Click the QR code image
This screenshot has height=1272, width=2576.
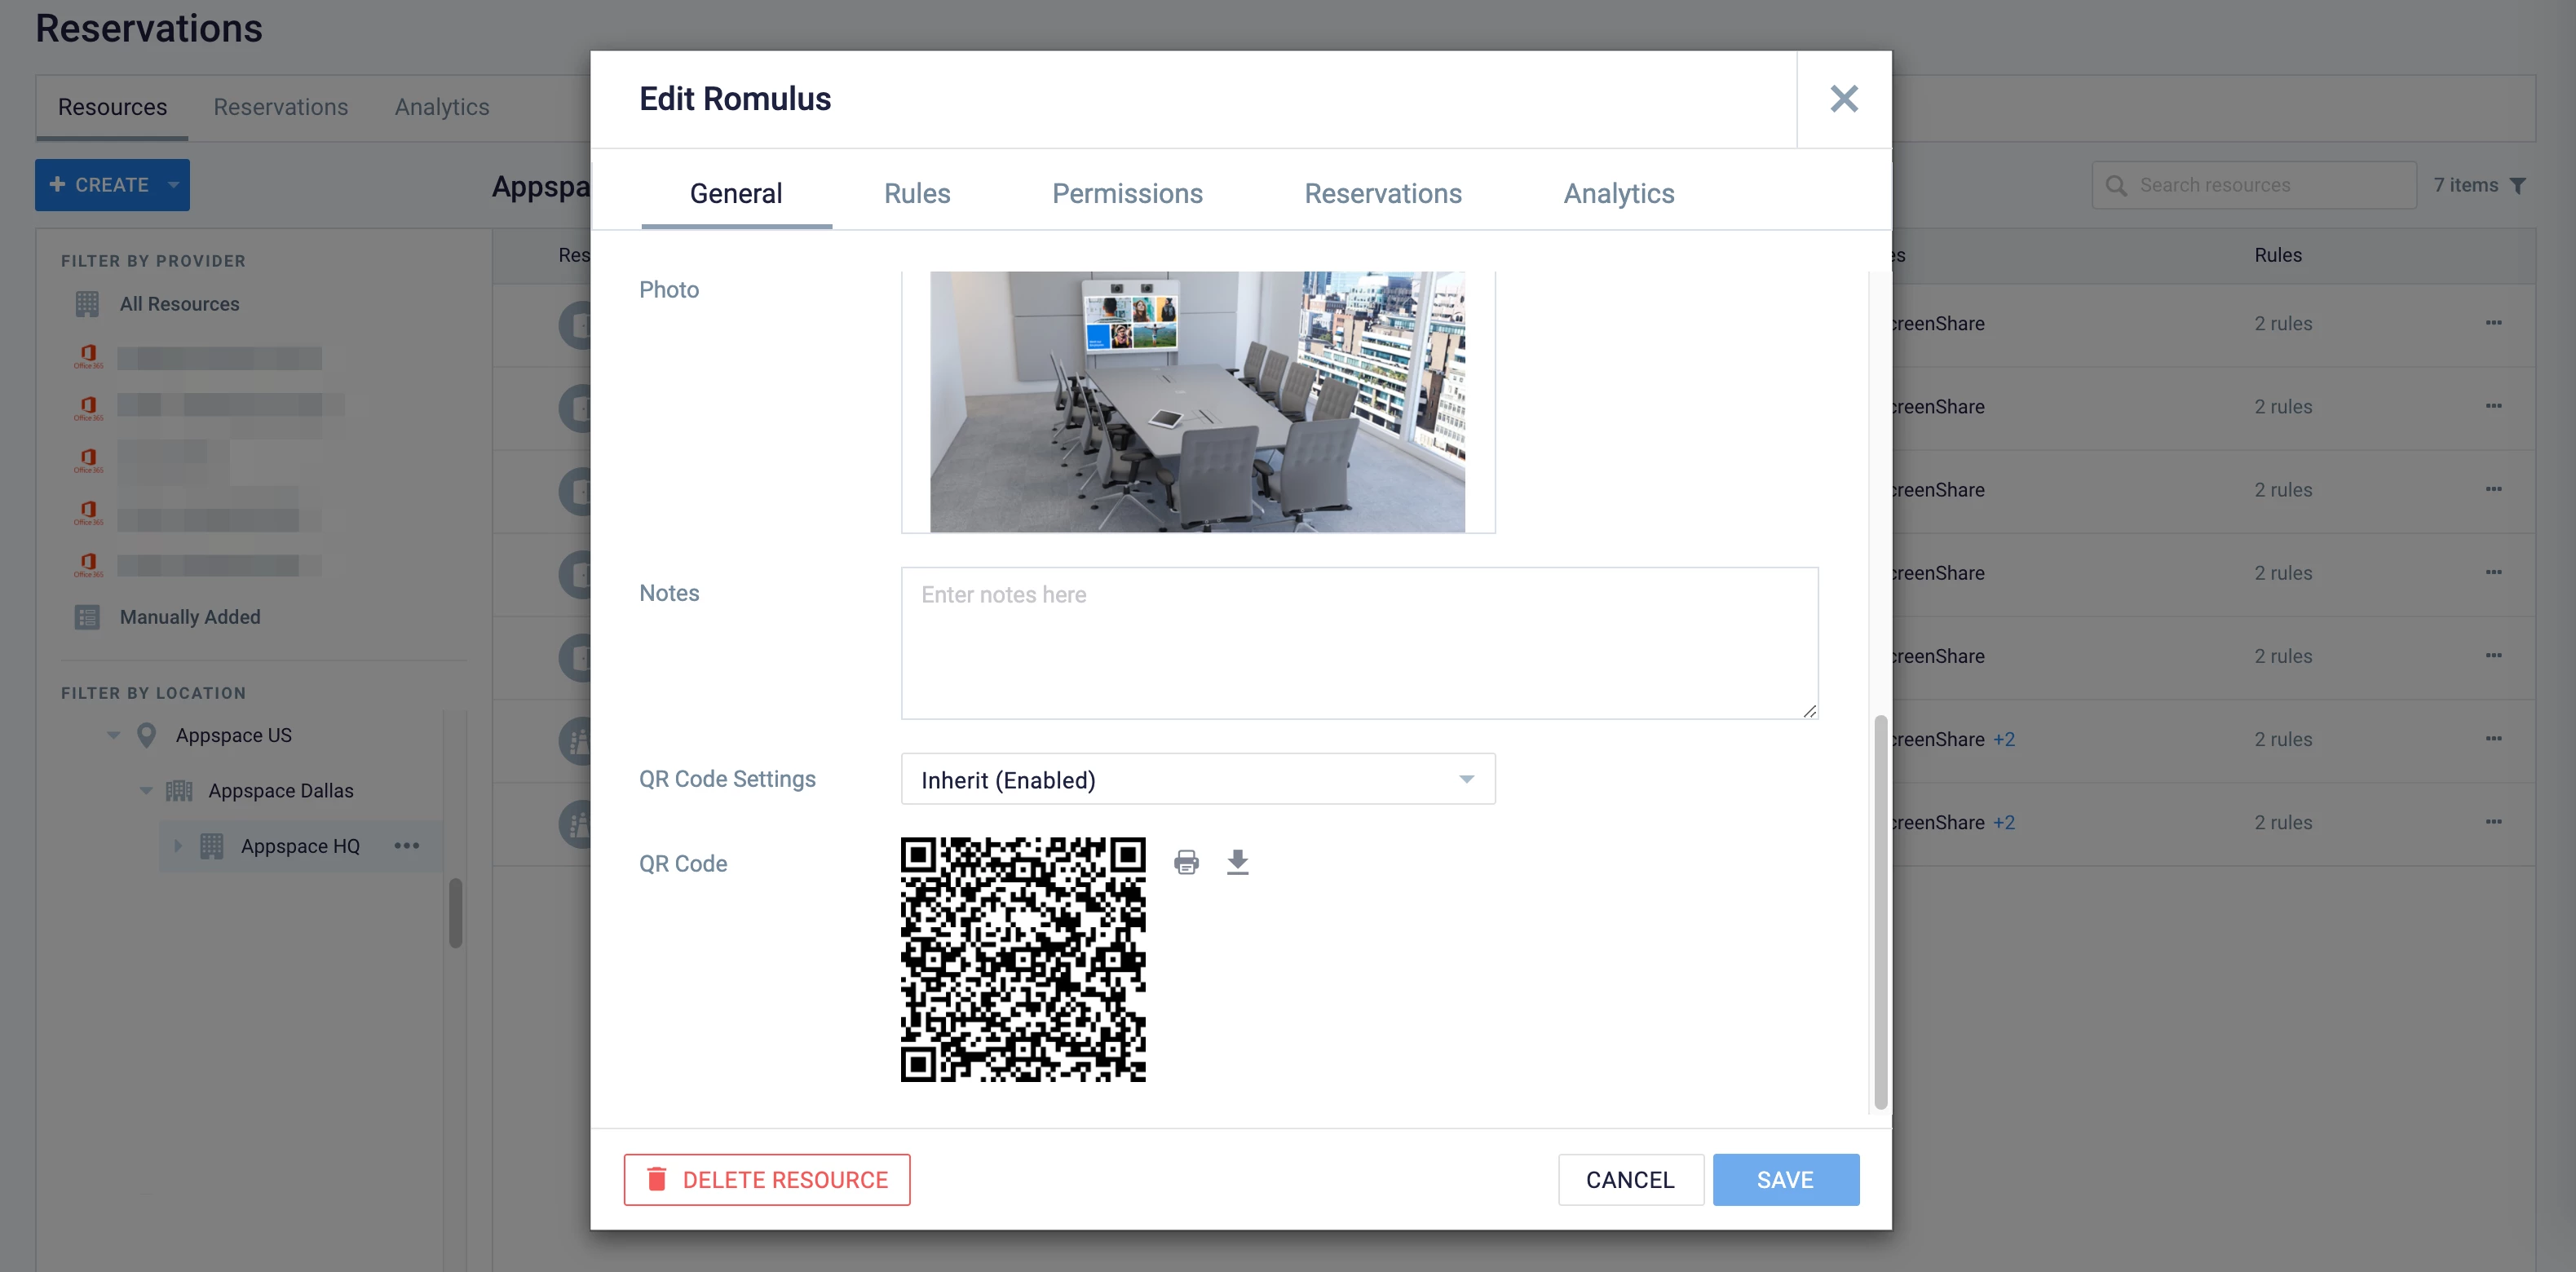pos(1023,960)
